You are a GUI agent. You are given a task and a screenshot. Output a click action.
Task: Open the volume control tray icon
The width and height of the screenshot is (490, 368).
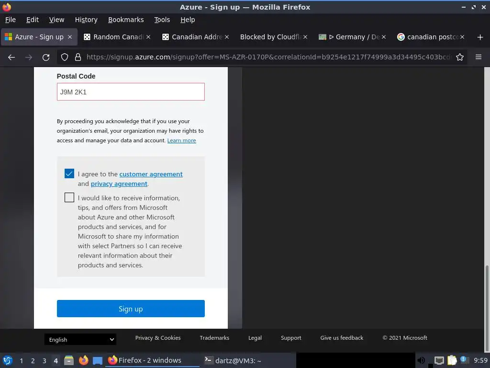pyautogui.click(x=421, y=360)
